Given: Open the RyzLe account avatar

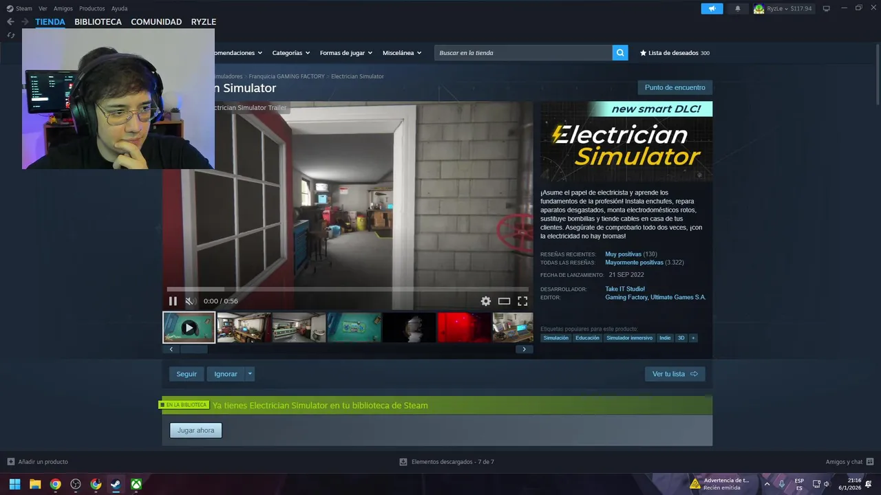Looking at the screenshot, I should (x=759, y=8).
